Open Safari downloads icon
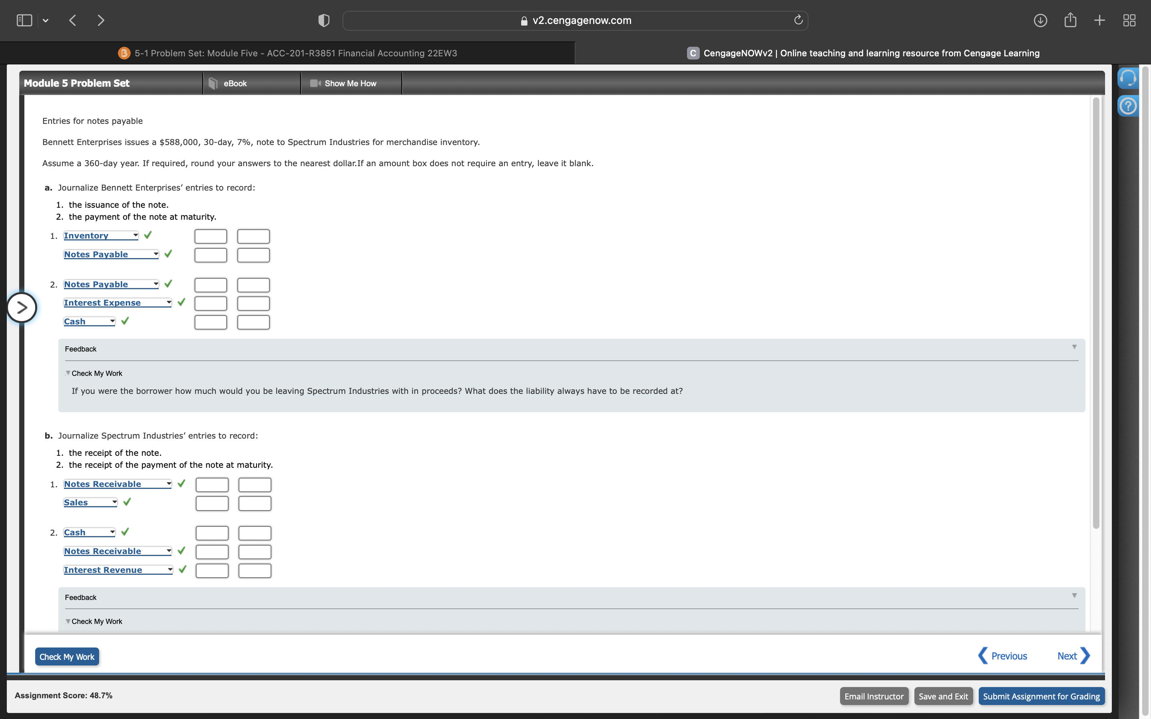Screen dimensions: 1151x719 1040,20
